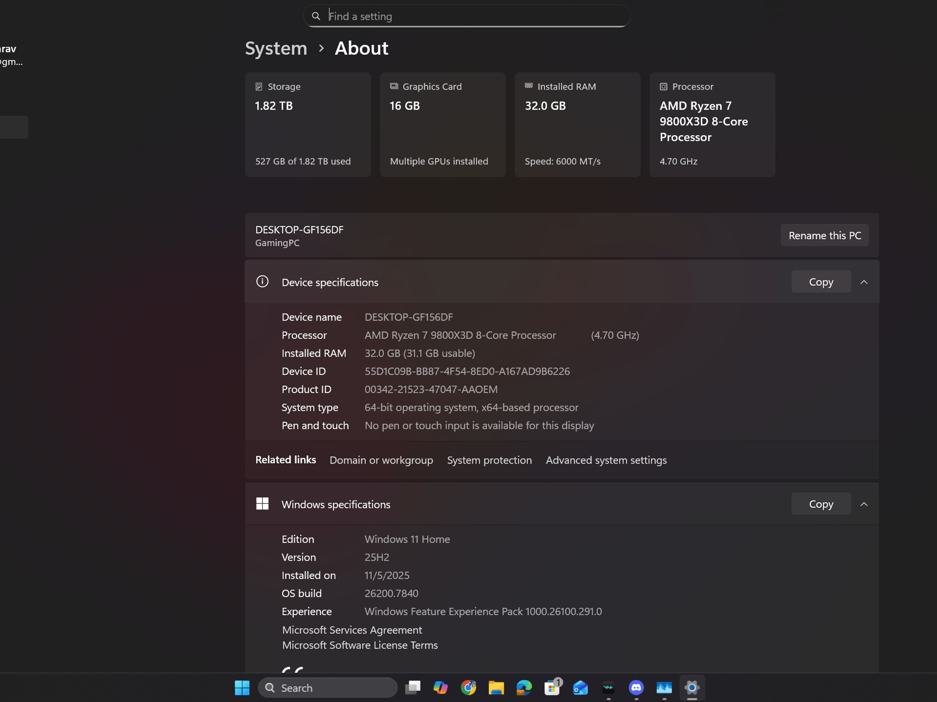The image size is (937, 702).
Task: Click the GamingPC label under device name
Action: coord(277,243)
